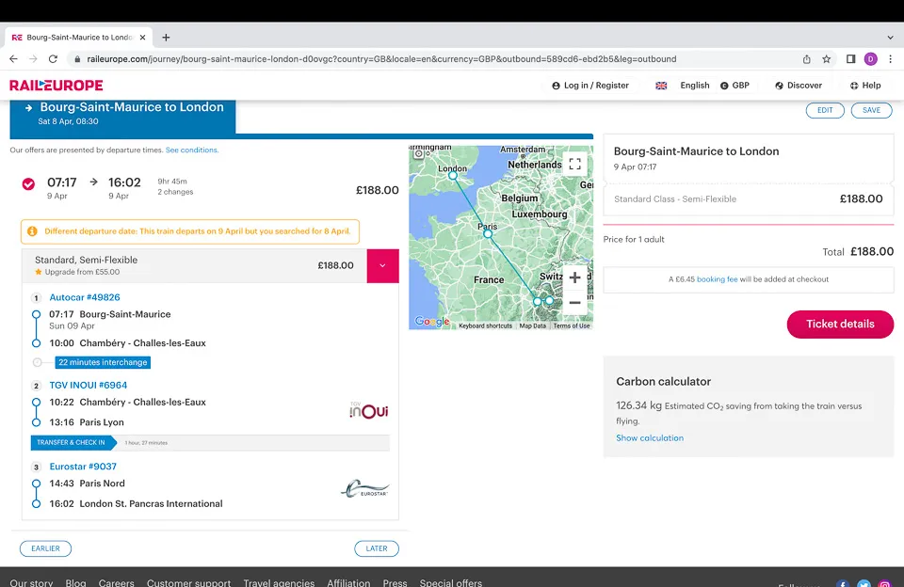Open Travel agencies footer link
Screen dimensions: 904x587
pyautogui.click(x=279, y=582)
